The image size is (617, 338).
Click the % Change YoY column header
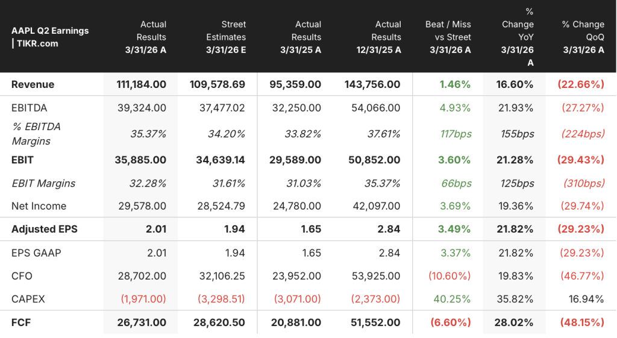tap(517, 37)
